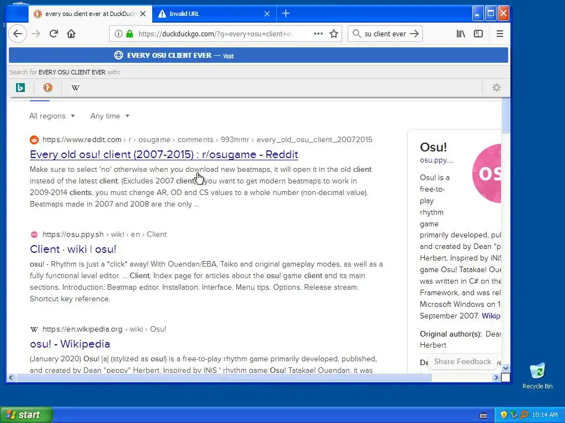The image size is (565, 423).
Task: Open the Library toolbar icon
Action: point(461,34)
